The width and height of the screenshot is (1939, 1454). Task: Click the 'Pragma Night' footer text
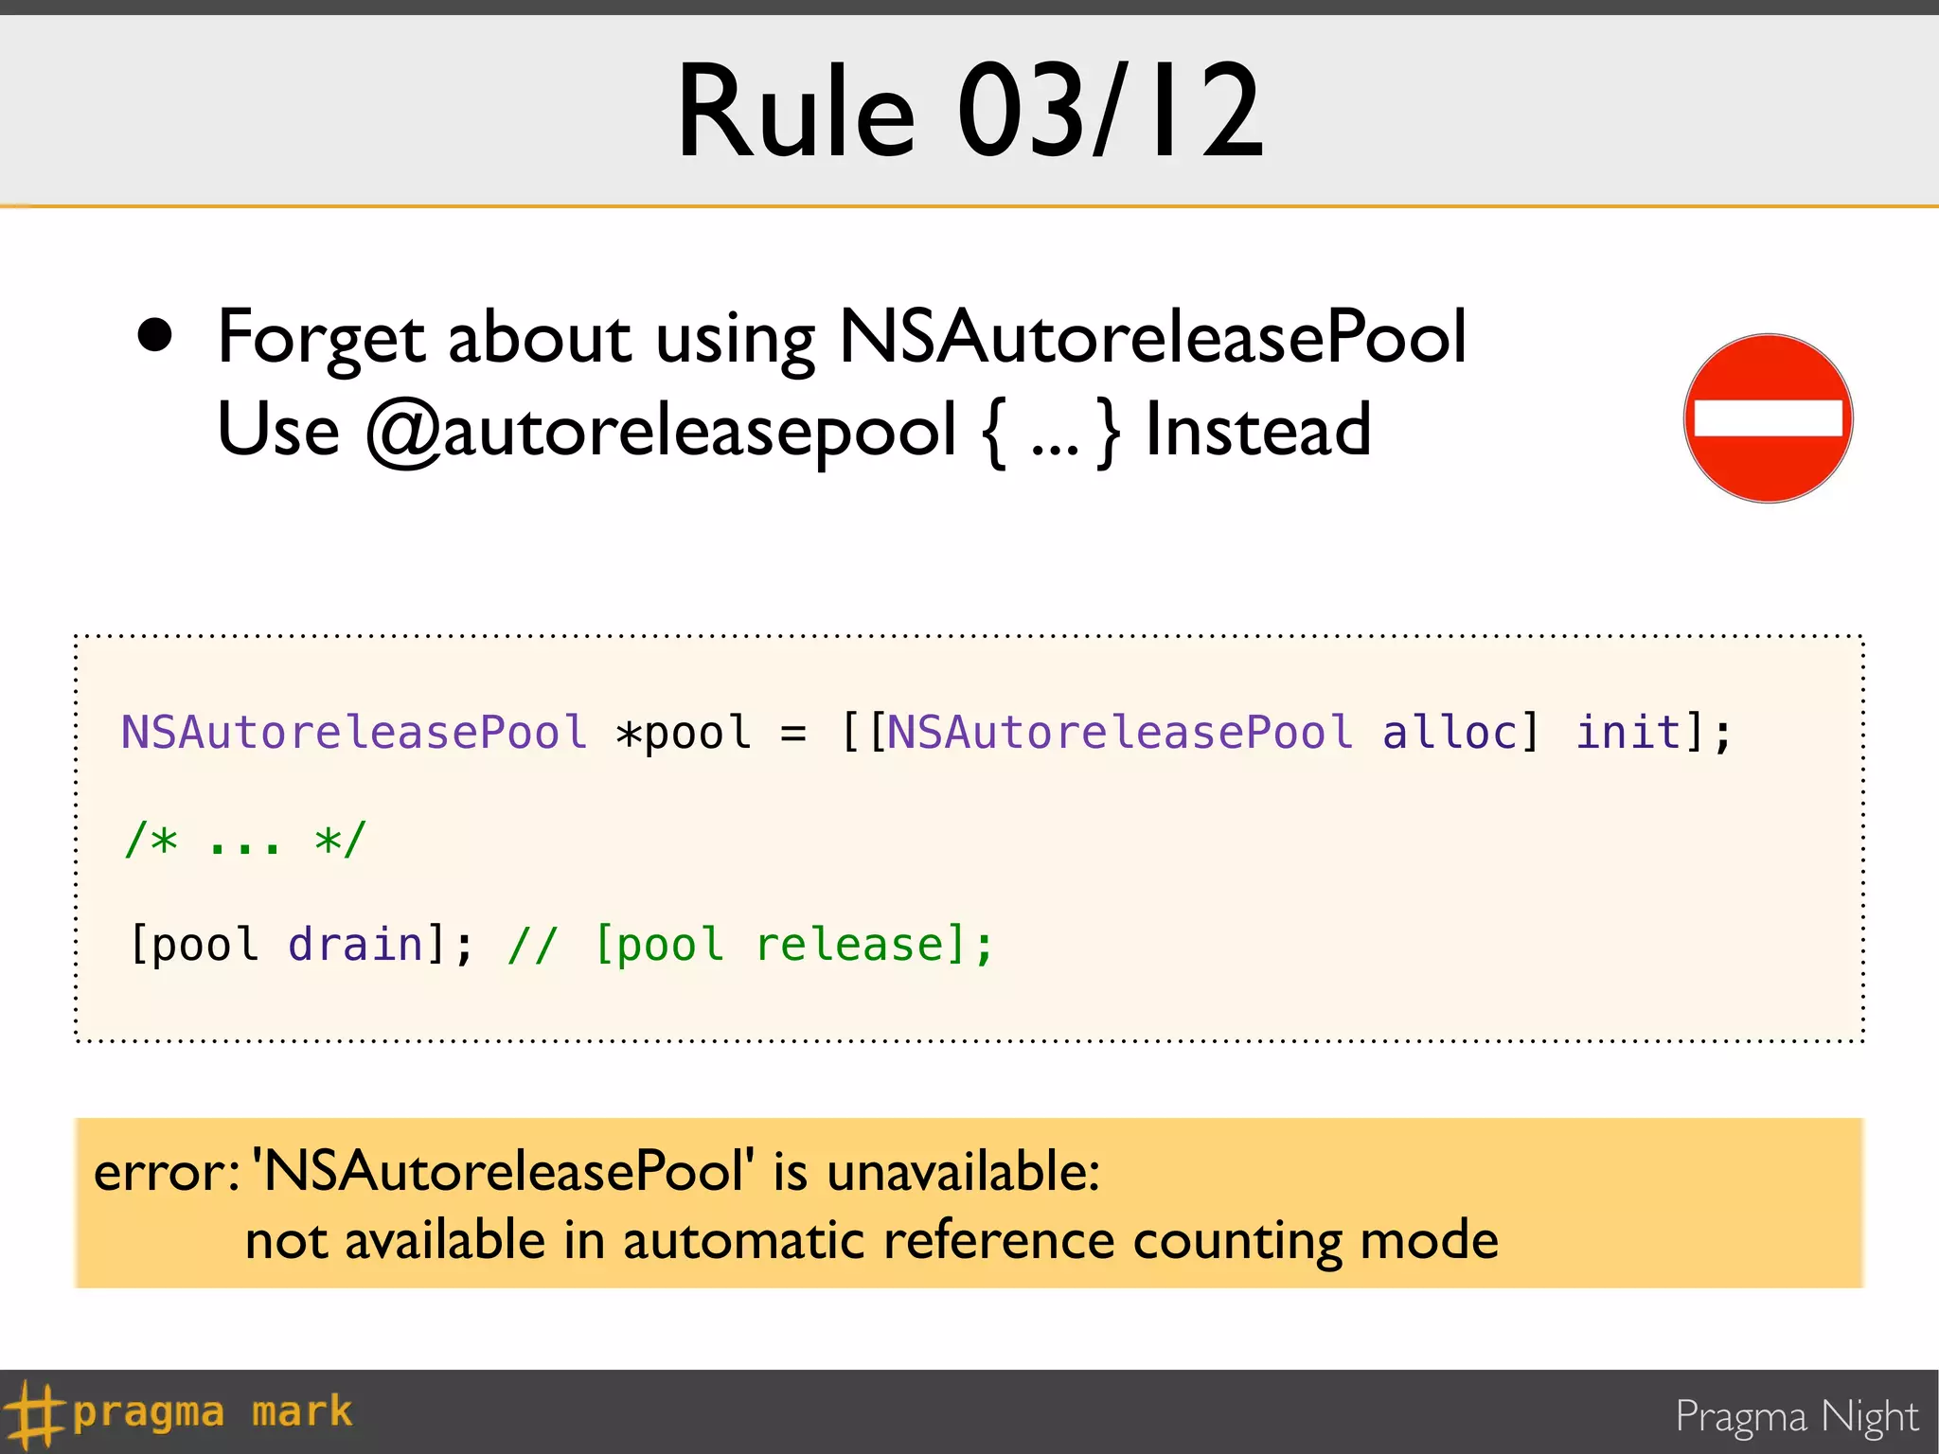[x=1796, y=1417]
